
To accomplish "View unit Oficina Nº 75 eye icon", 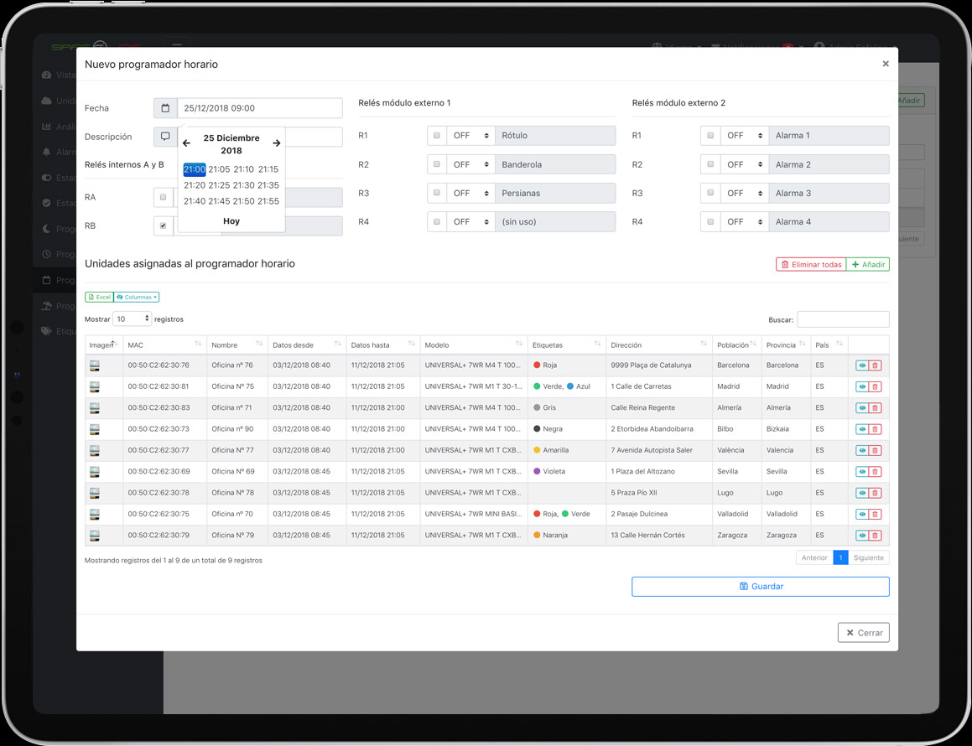I will [x=861, y=386].
